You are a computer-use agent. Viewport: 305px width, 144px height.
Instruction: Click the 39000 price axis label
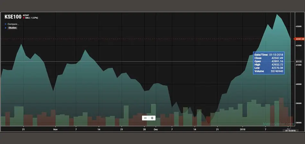(x=299, y=103)
